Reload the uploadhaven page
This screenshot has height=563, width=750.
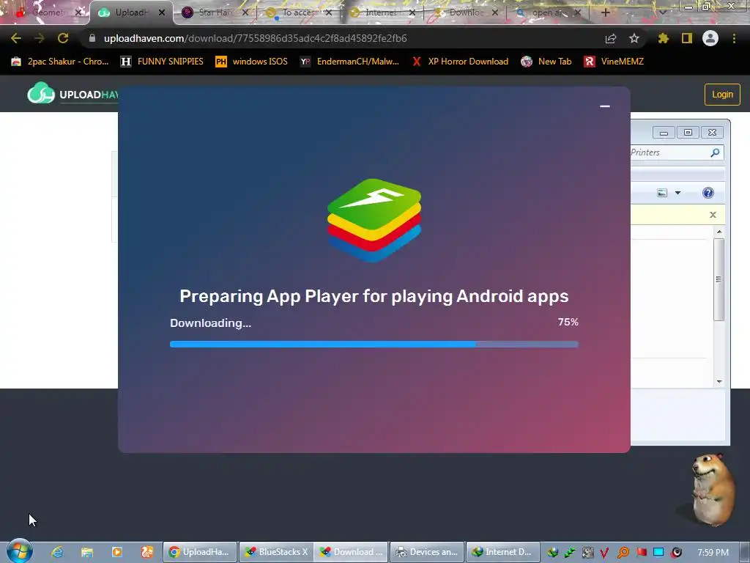point(63,38)
